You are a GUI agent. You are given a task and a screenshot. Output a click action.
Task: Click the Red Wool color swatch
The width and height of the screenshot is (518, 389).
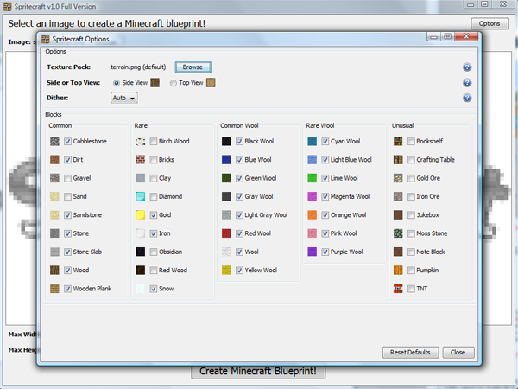pos(226,233)
